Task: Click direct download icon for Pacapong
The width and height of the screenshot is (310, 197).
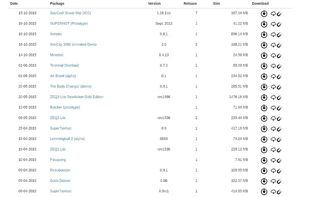Action: pos(264,160)
